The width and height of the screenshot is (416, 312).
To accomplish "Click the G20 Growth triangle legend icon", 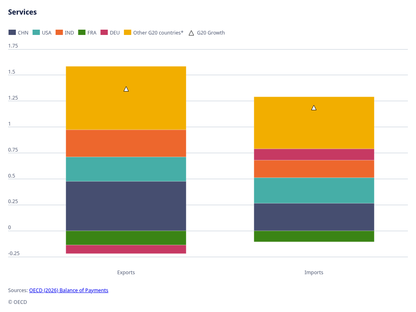I will (x=191, y=32).
